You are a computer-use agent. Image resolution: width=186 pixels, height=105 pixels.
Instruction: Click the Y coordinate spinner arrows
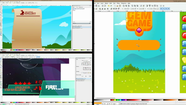136,9
